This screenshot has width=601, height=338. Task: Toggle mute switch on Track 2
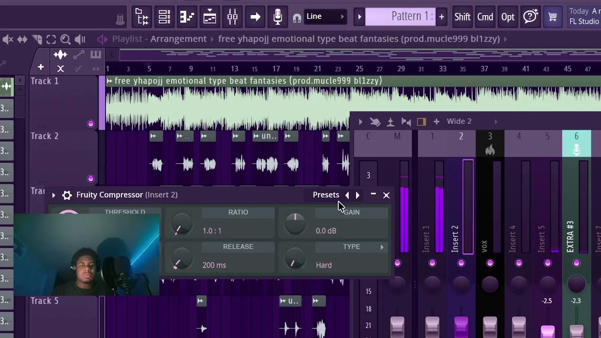pos(91,178)
